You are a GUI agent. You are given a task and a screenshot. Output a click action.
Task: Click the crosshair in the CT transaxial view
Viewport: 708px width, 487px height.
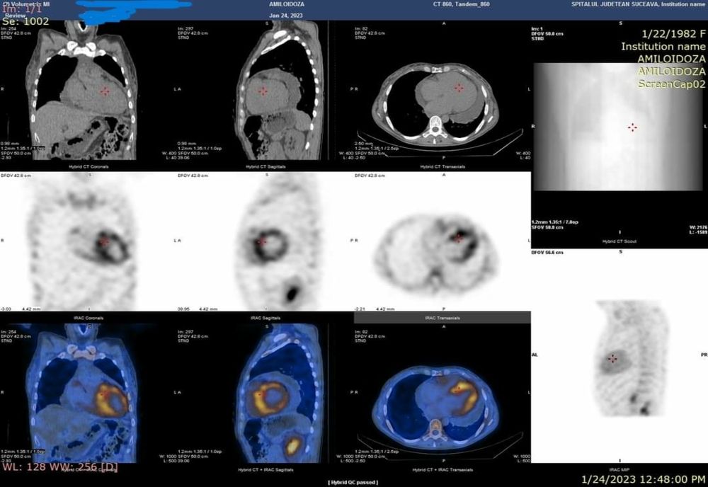pyautogui.click(x=459, y=88)
